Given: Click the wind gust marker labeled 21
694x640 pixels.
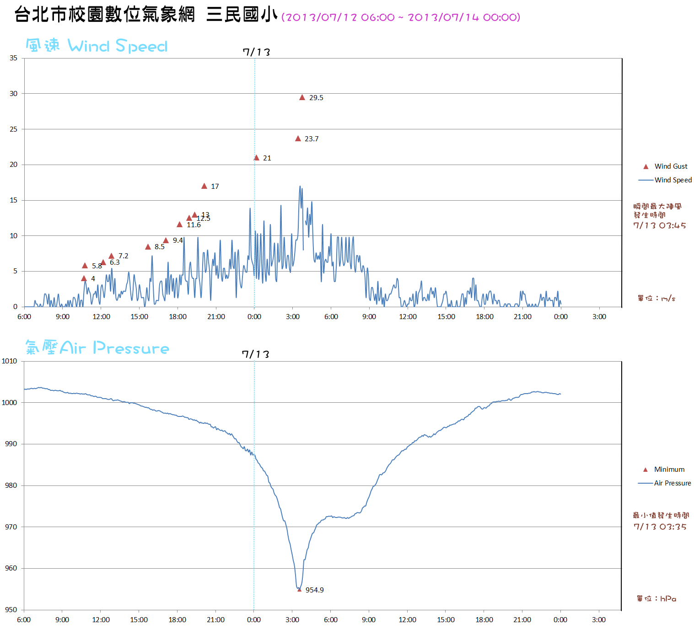Looking at the screenshot, I should point(256,158).
